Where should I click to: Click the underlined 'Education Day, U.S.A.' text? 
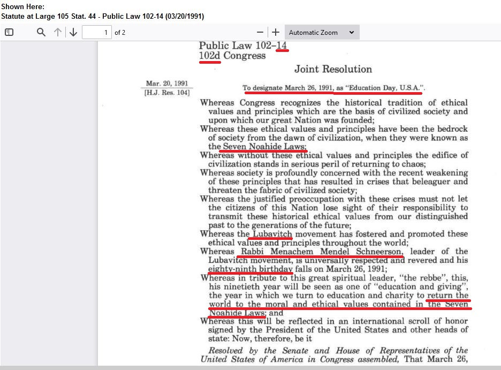point(385,87)
